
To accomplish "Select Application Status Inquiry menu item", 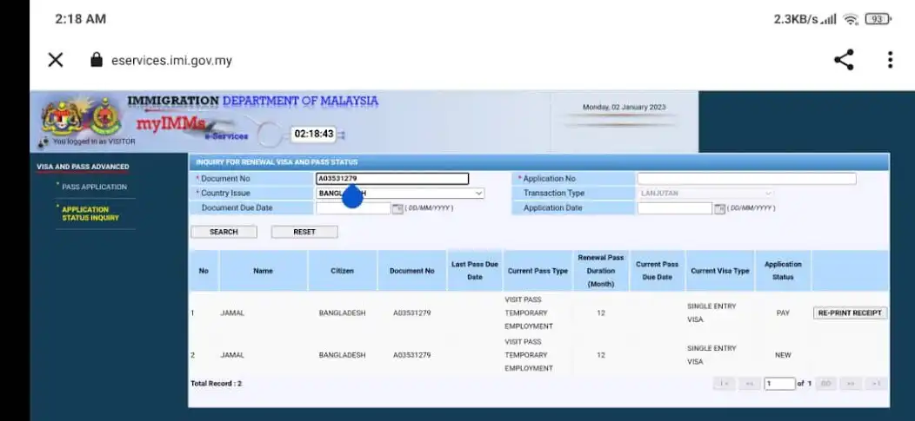I will [90, 214].
